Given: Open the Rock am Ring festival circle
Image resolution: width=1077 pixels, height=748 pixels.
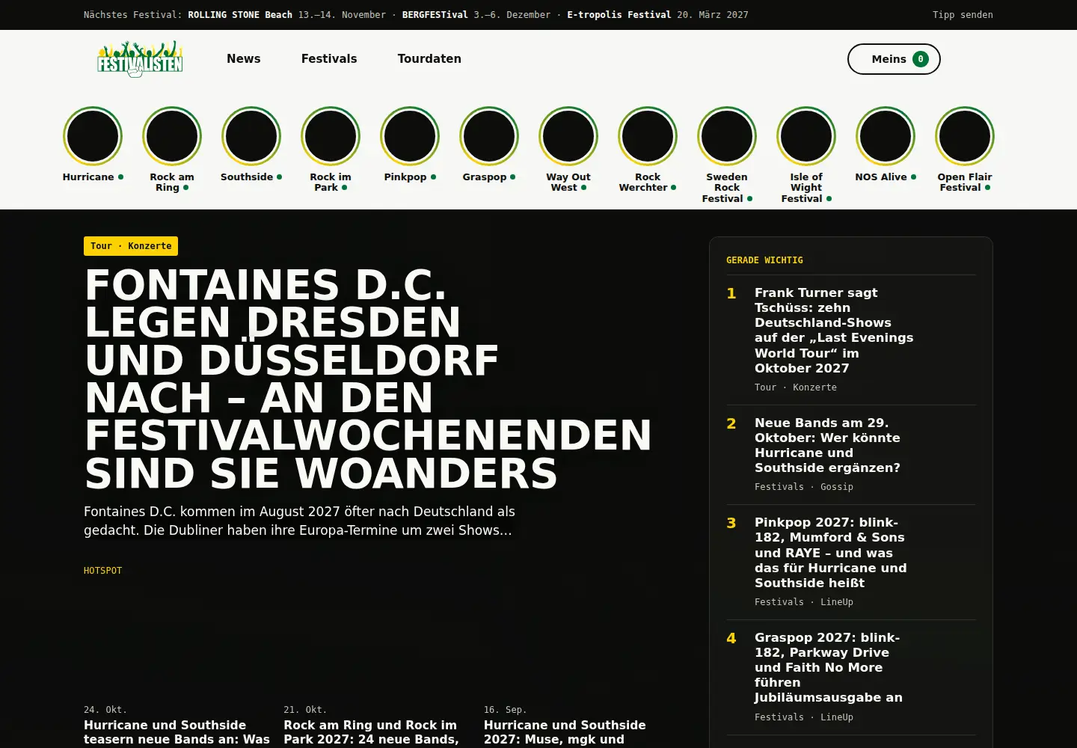Looking at the screenshot, I should [x=172, y=136].
